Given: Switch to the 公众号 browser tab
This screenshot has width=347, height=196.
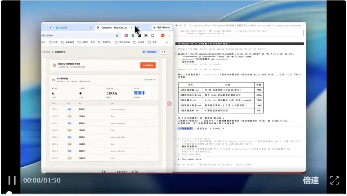Looking at the screenshot, I should [x=73, y=28].
